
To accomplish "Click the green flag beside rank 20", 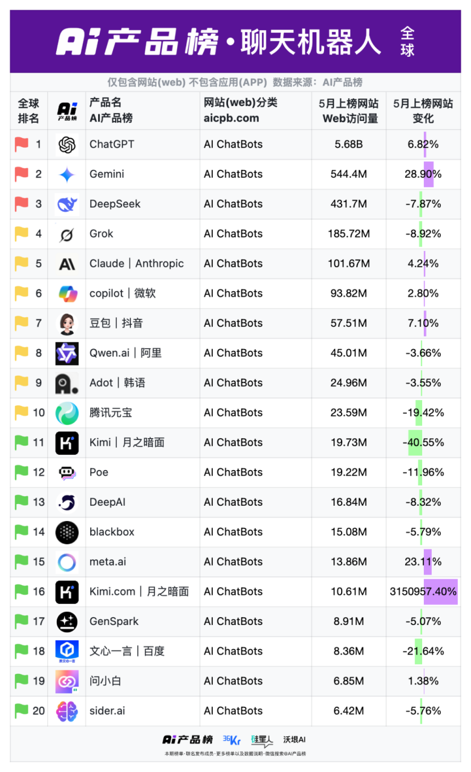I will 22,711.
